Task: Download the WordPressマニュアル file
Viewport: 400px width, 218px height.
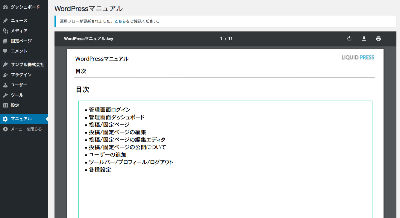Action: (x=364, y=39)
